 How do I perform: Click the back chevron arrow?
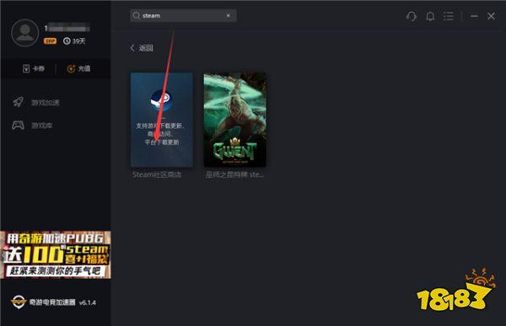coord(132,48)
